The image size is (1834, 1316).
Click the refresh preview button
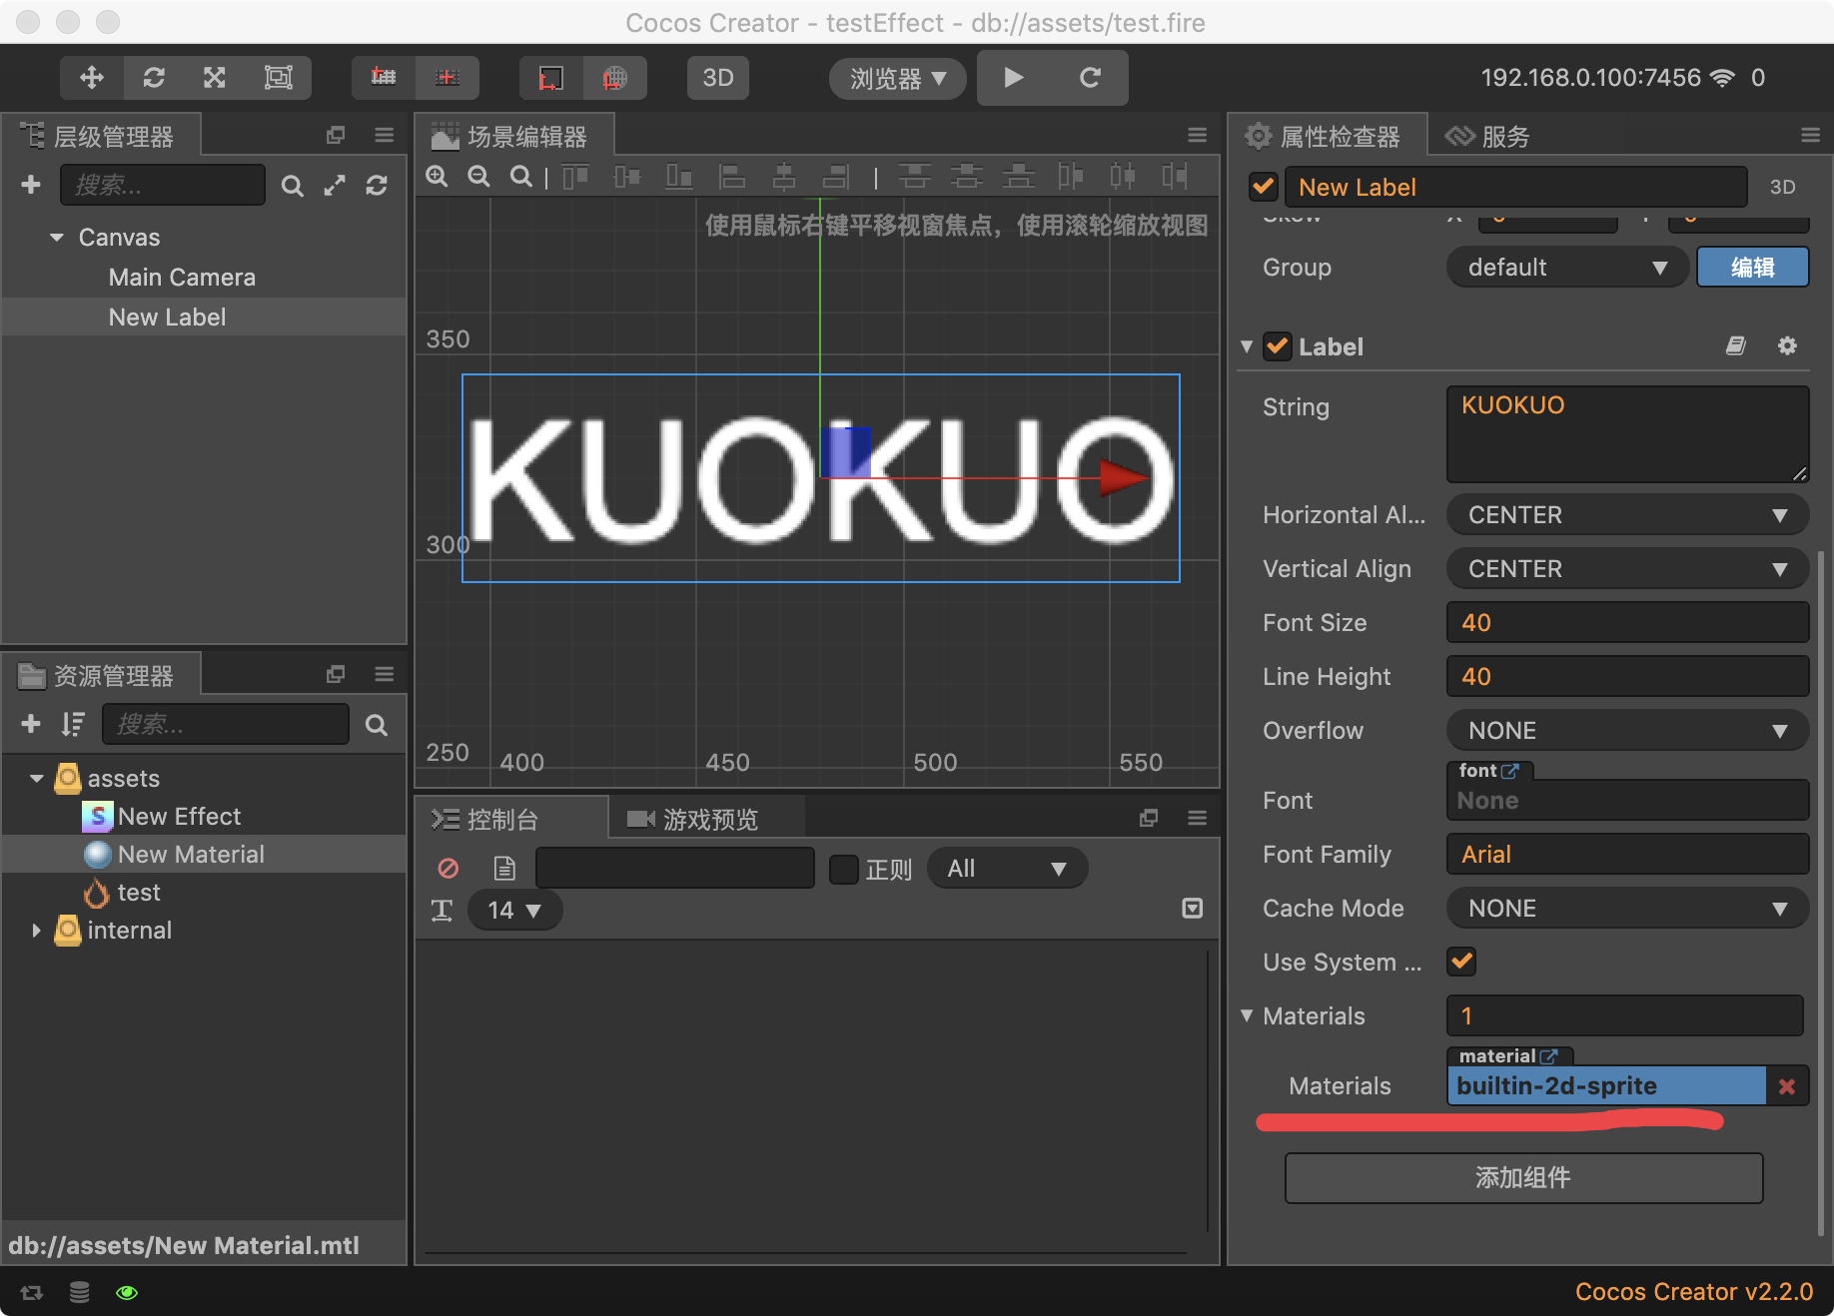click(1090, 78)
